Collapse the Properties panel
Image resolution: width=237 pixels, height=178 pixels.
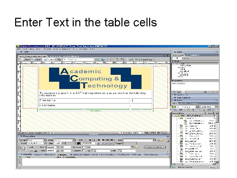21,136
